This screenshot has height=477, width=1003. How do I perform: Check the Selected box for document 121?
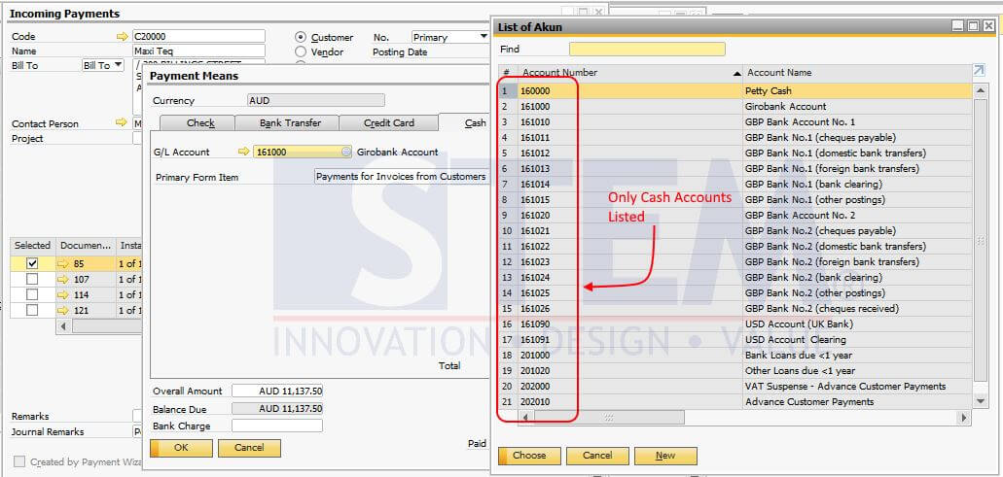coord(32,310)
